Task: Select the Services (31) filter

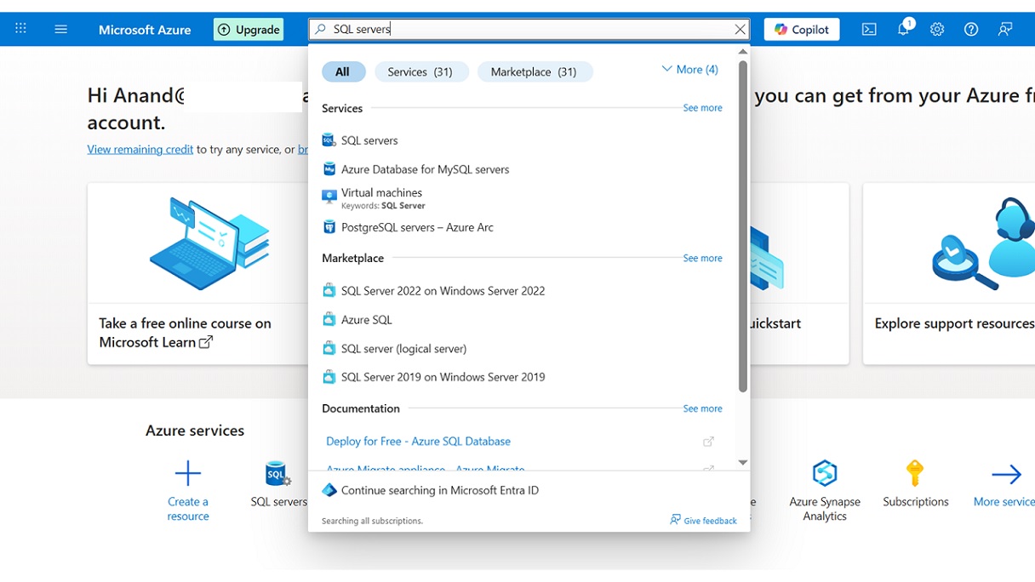Action: 420,71
